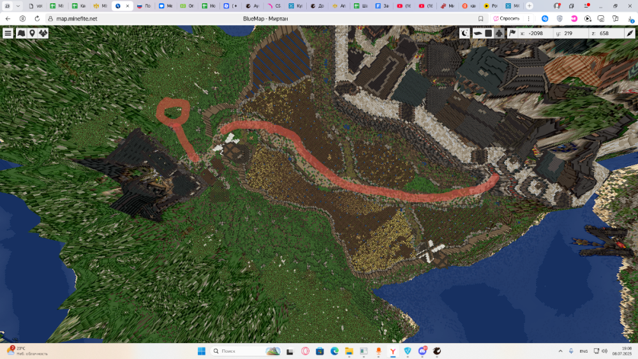Viewport: 638px width, 359px height.
Task: Click the media play extension icon
Action: coord(588,18)
